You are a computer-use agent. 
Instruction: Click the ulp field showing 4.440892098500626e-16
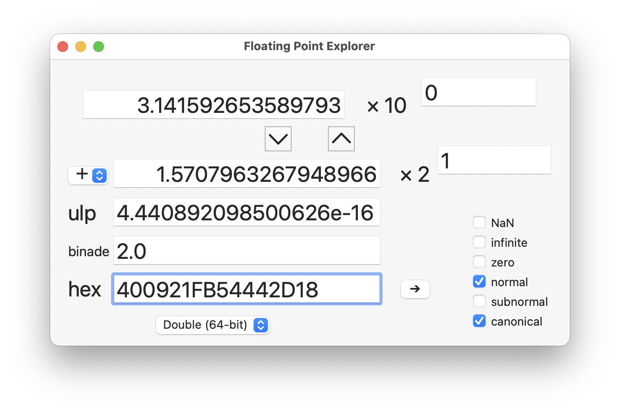coord(246,212)
